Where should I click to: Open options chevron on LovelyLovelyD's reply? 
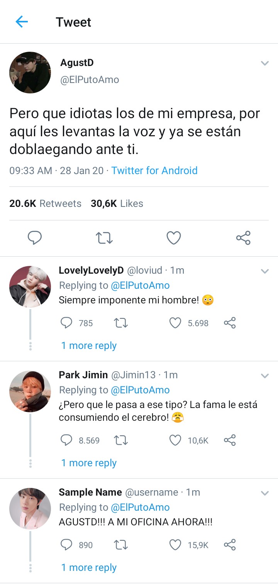(265, 271)
